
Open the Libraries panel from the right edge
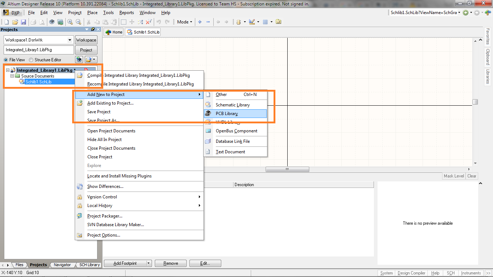point(488,76)
